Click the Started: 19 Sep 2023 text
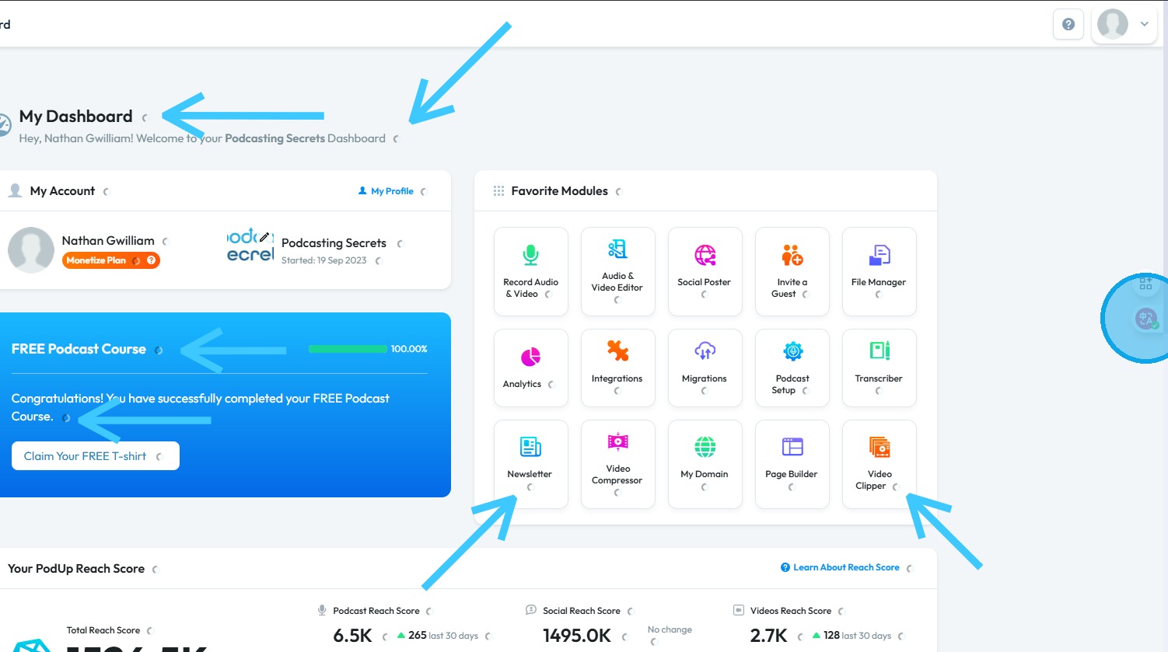The width and height of the screenshot is (1168, 652). (323, 260)
